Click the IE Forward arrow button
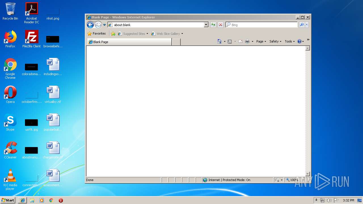The width and height of the screenshot is (363, 204). [x=98, y=25]
